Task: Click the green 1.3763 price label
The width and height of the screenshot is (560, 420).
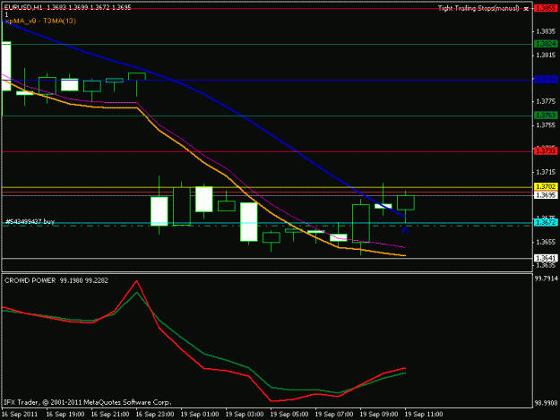Action: click(x=546, y=116)
